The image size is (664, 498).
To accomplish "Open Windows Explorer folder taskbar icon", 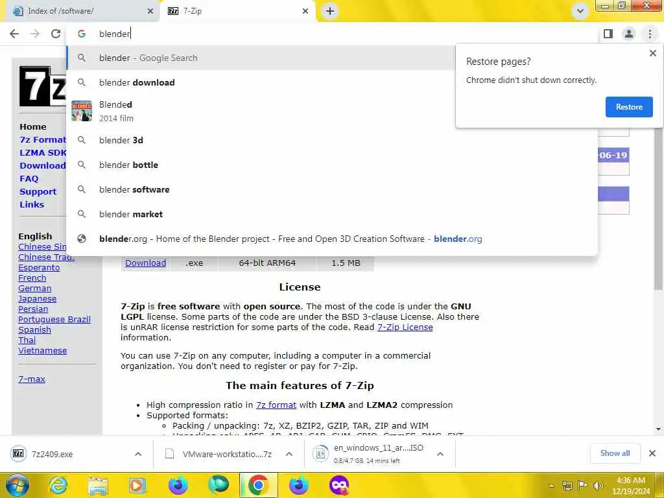I will click(x=98, y=485).
